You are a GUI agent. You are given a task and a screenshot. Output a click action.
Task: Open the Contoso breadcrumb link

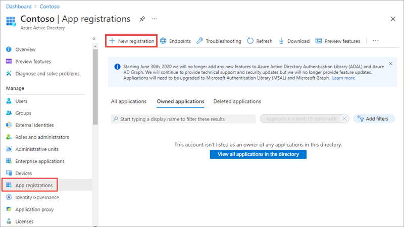coord(49,7)
